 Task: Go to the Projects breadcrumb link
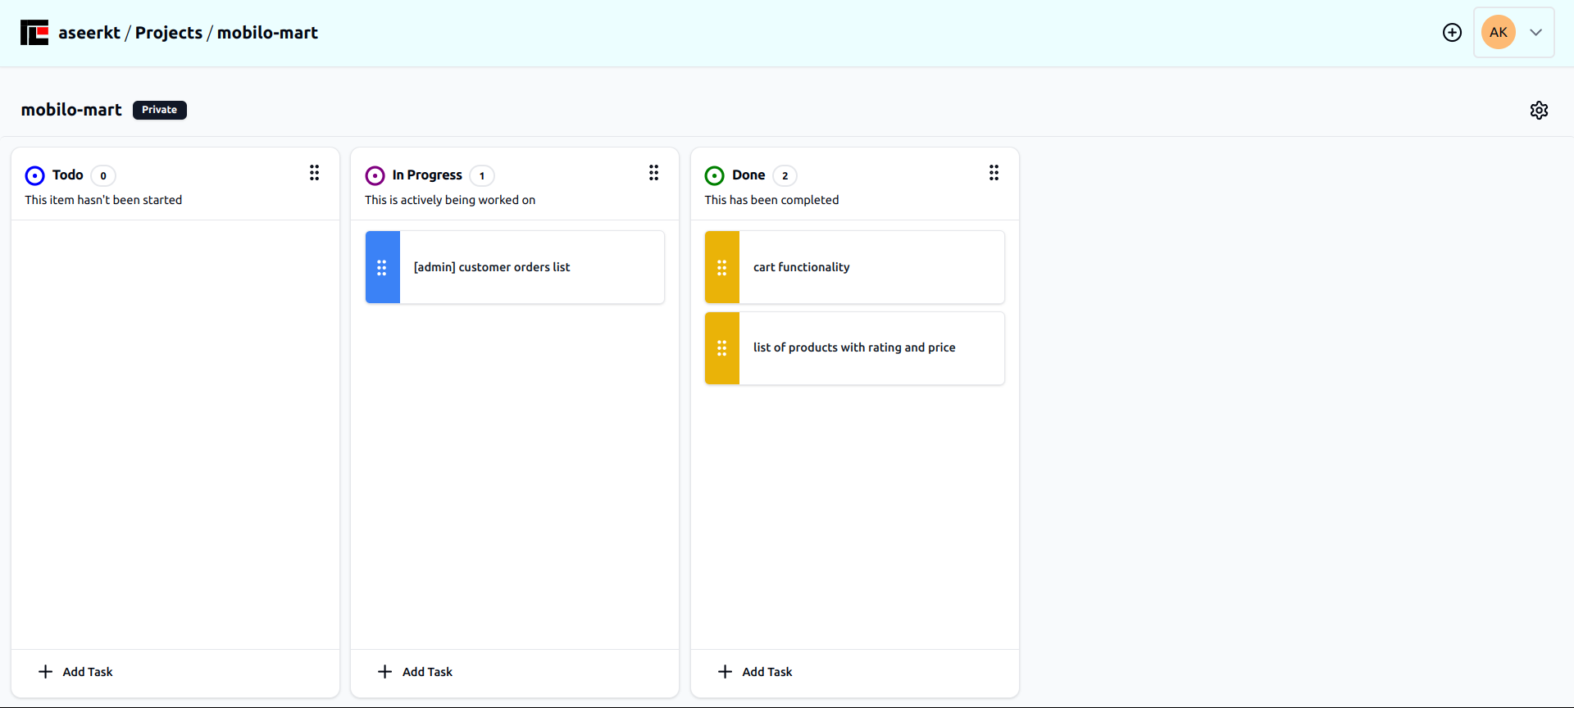pos(169,33)
